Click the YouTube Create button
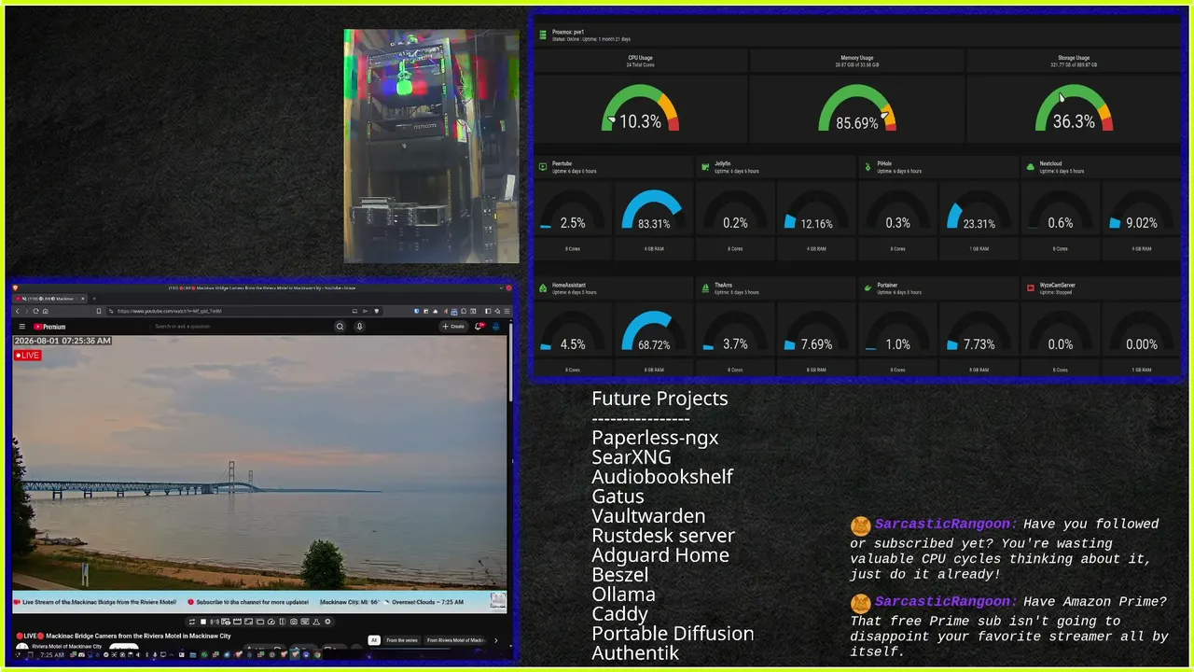Image resolution: width=1194 pixels, height=672 pixels. 453,327
